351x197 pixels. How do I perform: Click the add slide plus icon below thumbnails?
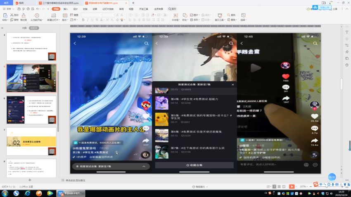pos(30,180)
